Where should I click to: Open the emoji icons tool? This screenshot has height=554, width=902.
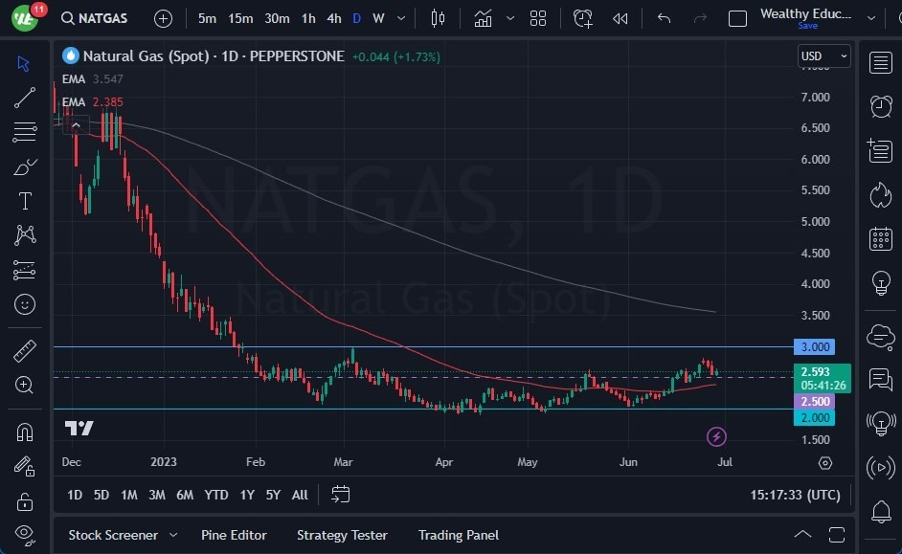click(25, 304)
